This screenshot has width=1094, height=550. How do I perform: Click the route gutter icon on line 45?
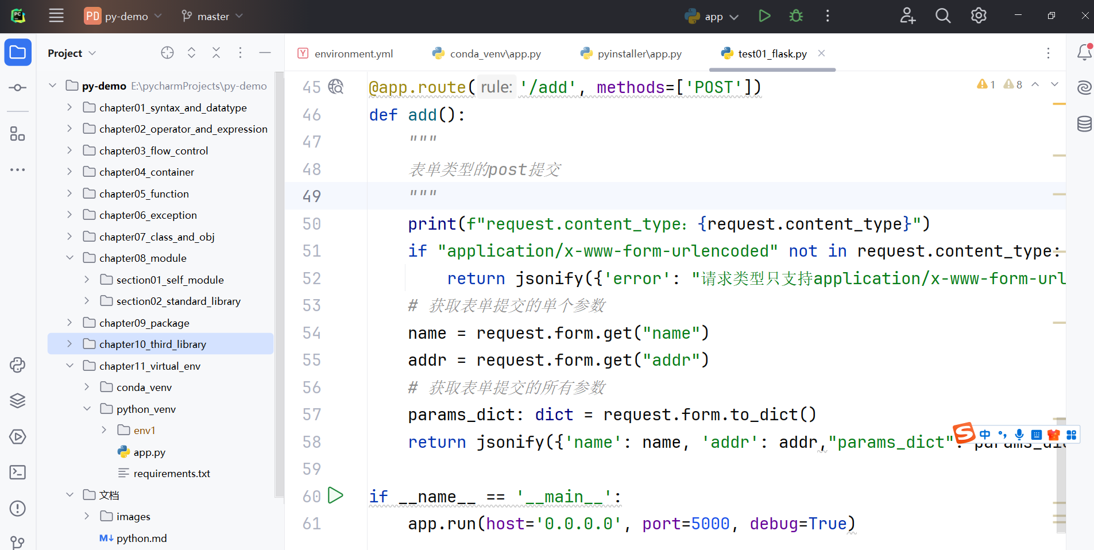(336, 87)
